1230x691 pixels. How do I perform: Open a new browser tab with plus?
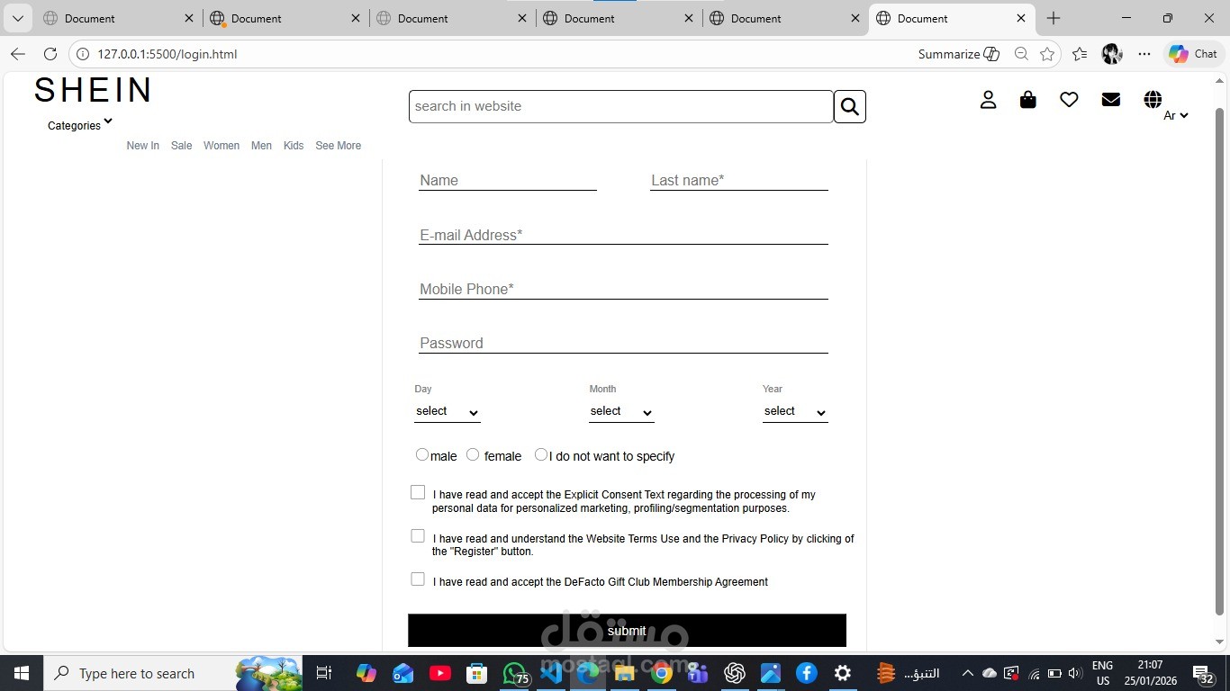coord(1054,18)
